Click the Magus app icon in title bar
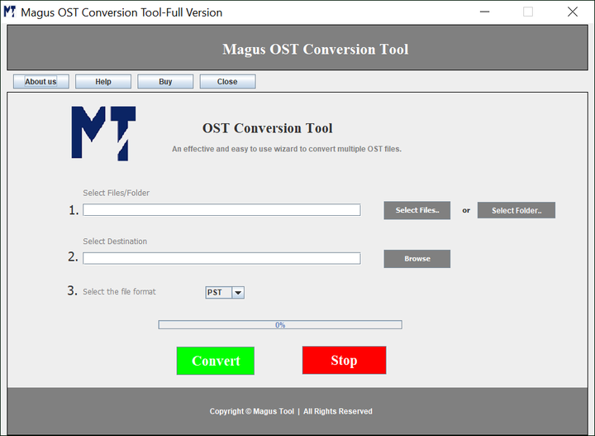The width and height of the screenshot is (595, 436). pyautogui.click(x=10, y=12)
